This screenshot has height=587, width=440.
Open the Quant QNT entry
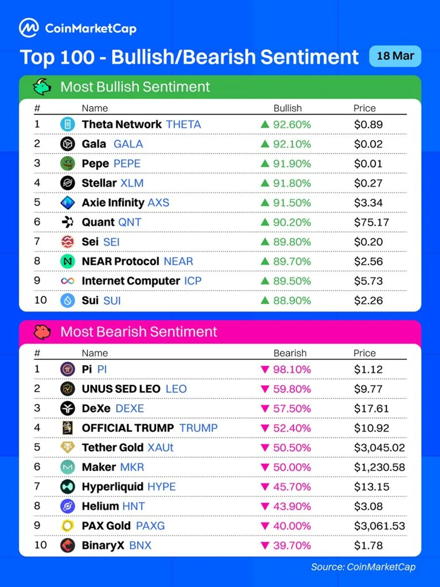[220, 222]
